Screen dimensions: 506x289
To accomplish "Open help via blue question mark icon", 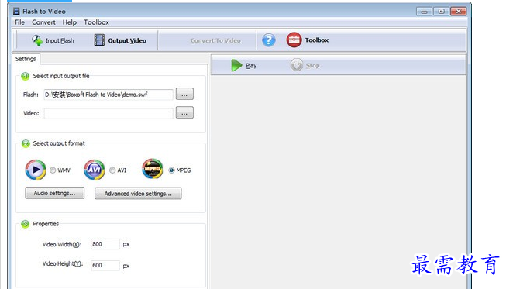I will pyautogui.click(x=268, y=40).
